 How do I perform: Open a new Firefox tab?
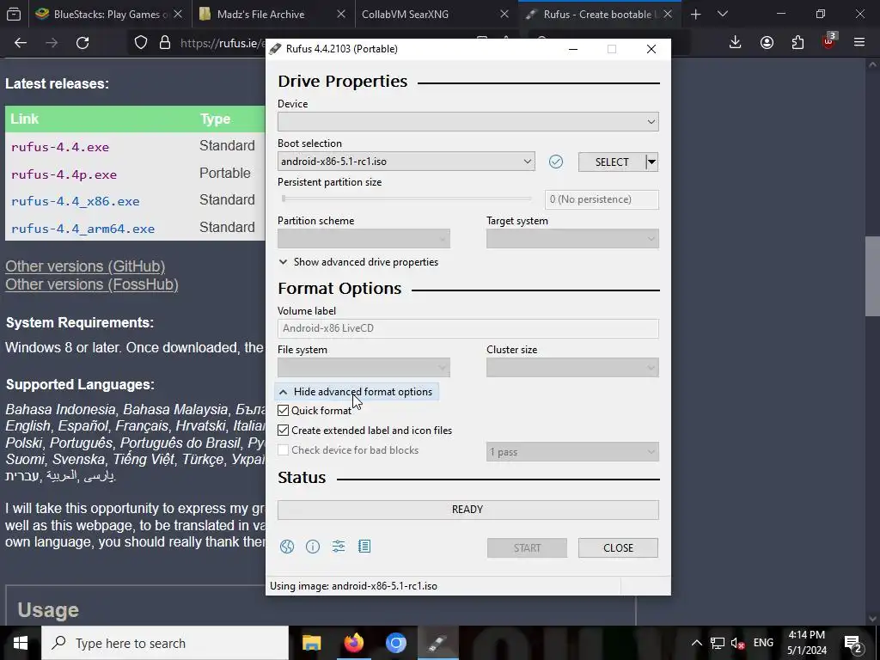click(696, 15)
